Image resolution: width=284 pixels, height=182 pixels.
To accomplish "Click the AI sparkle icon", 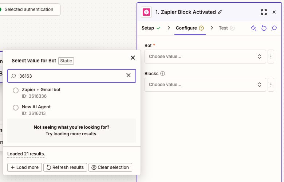I will (x=254, y=28).
